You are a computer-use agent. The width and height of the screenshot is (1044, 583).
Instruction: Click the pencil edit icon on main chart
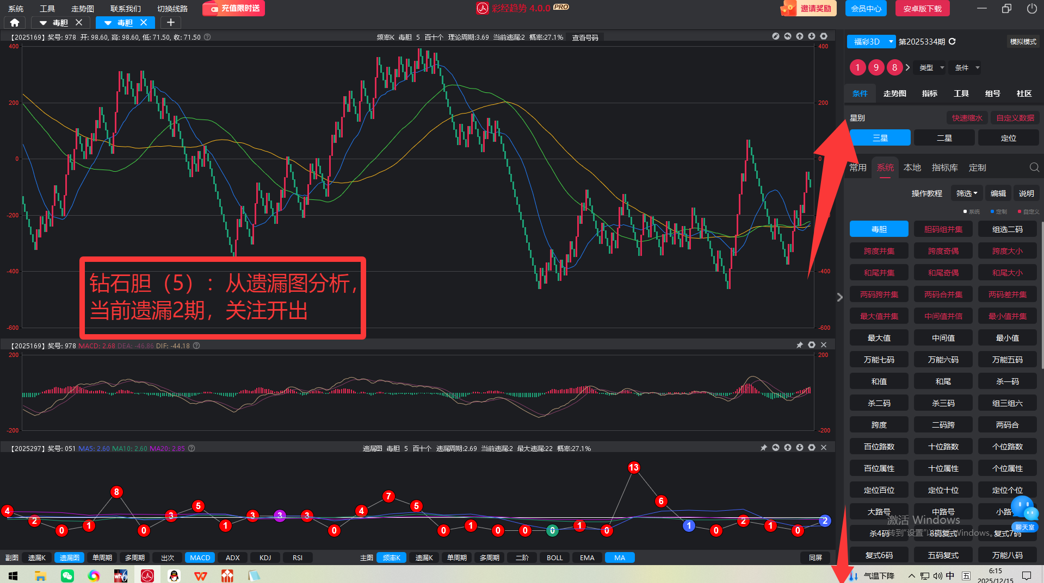(x=775, y=36)
